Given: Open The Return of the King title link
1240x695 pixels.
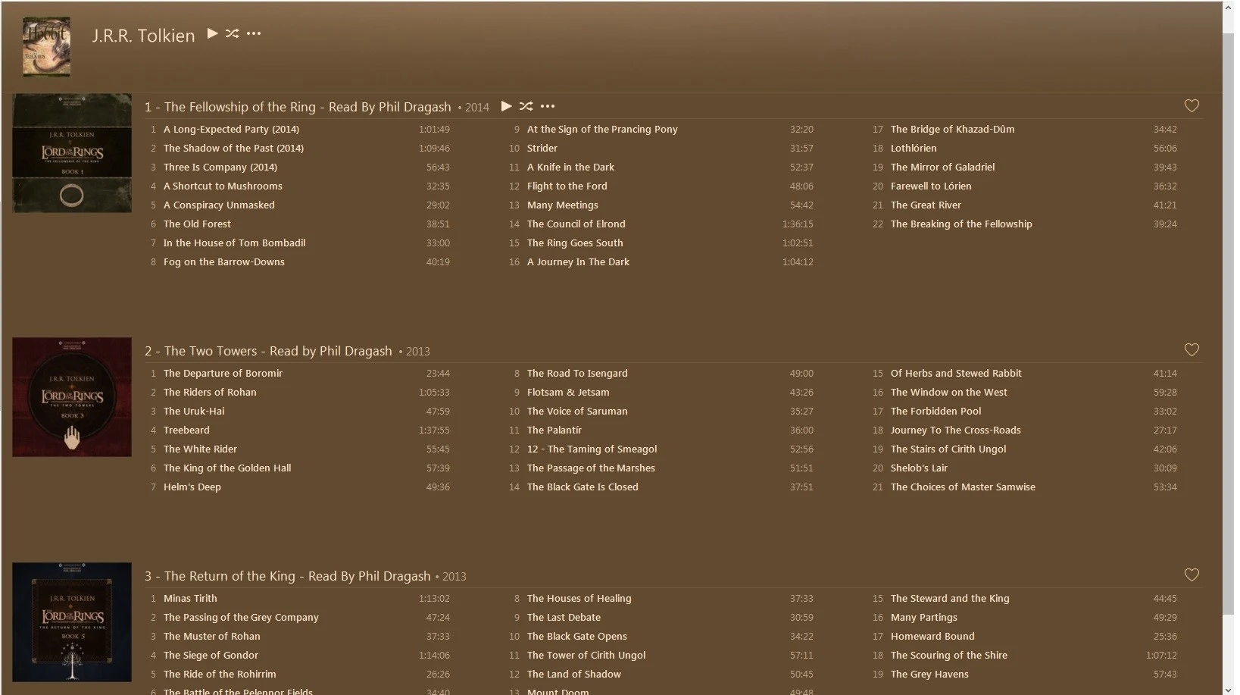Looking at the screenshot, I should coord(287,576).
